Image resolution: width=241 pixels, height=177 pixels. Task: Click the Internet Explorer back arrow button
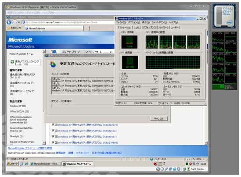pyautogui.click(x=9, y=22)
